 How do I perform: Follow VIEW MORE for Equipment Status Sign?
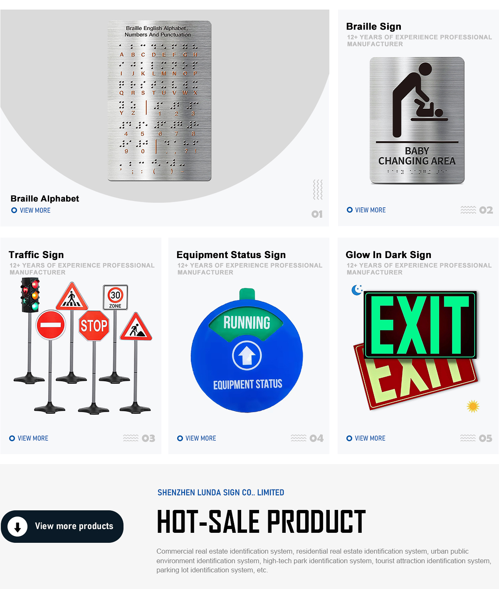(201, 438)
